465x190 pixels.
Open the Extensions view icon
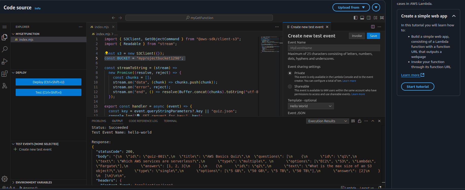[5, 74]
